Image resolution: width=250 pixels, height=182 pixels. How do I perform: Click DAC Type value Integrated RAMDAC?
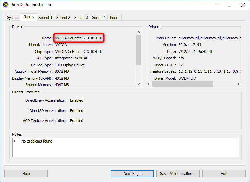pyautogui.click(x=71, y=58)
